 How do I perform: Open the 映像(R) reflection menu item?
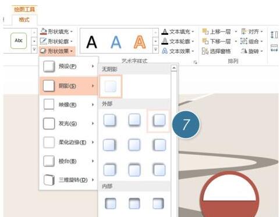[69, 105]
